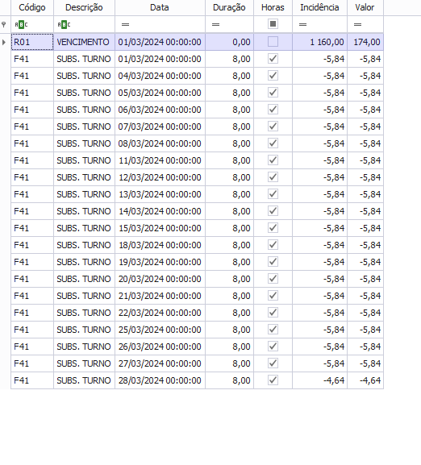Sort by the Data column header
The image size is (421, 465).
pyautogui.click(x=160, y=7)
